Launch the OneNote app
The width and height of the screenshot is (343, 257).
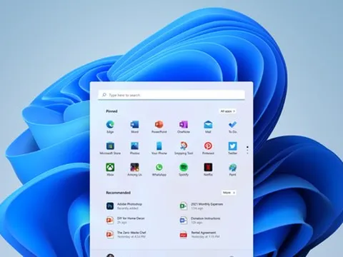click(x=184, y=127)
